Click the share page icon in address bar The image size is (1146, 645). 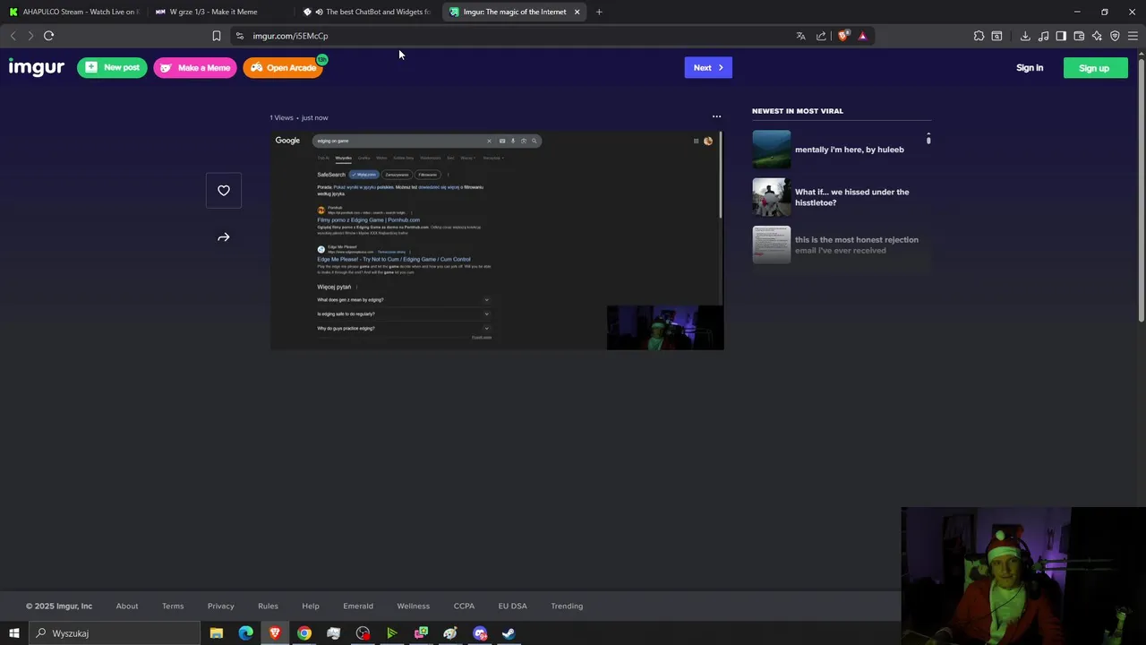coord(821,36)
